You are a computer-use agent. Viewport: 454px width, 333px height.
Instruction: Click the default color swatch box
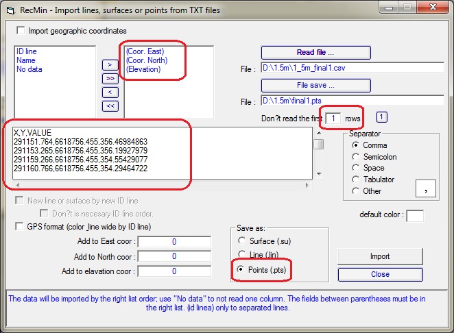(x=414, y=216)
